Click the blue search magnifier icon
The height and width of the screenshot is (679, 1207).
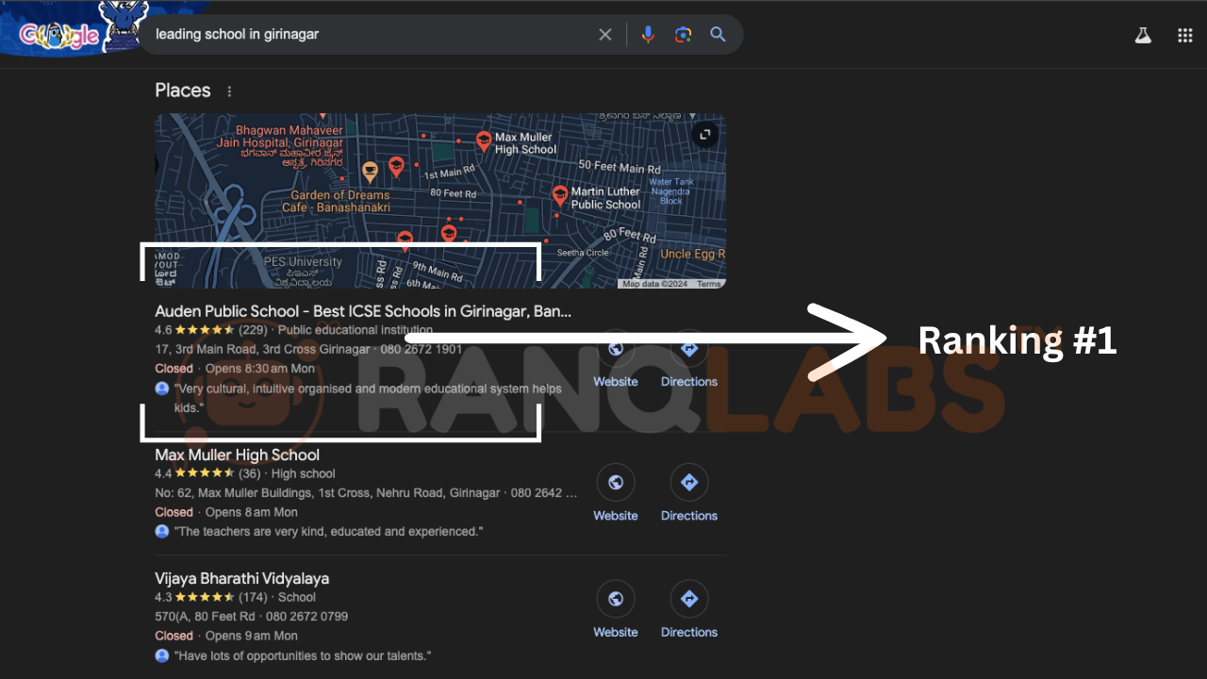point(718,35)
